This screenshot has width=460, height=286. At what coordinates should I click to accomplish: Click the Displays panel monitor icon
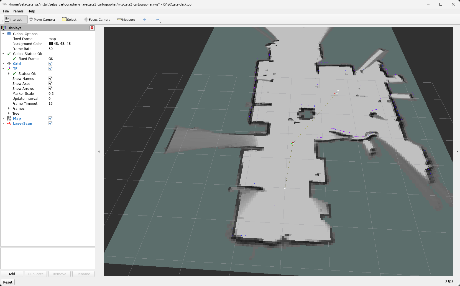(4, 28)
